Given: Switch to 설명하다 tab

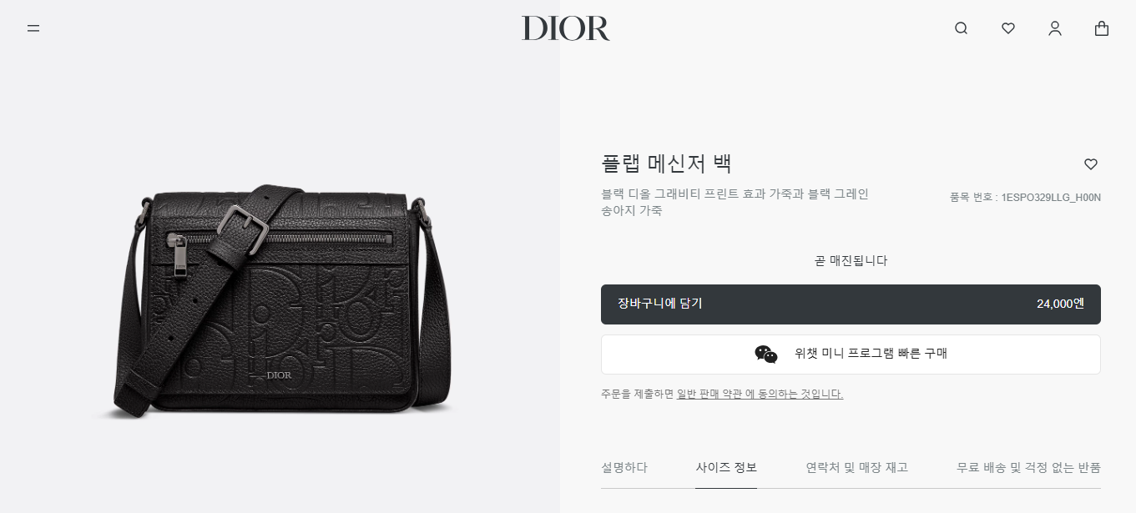Looking at the screenshot, I should coord(624,468).
